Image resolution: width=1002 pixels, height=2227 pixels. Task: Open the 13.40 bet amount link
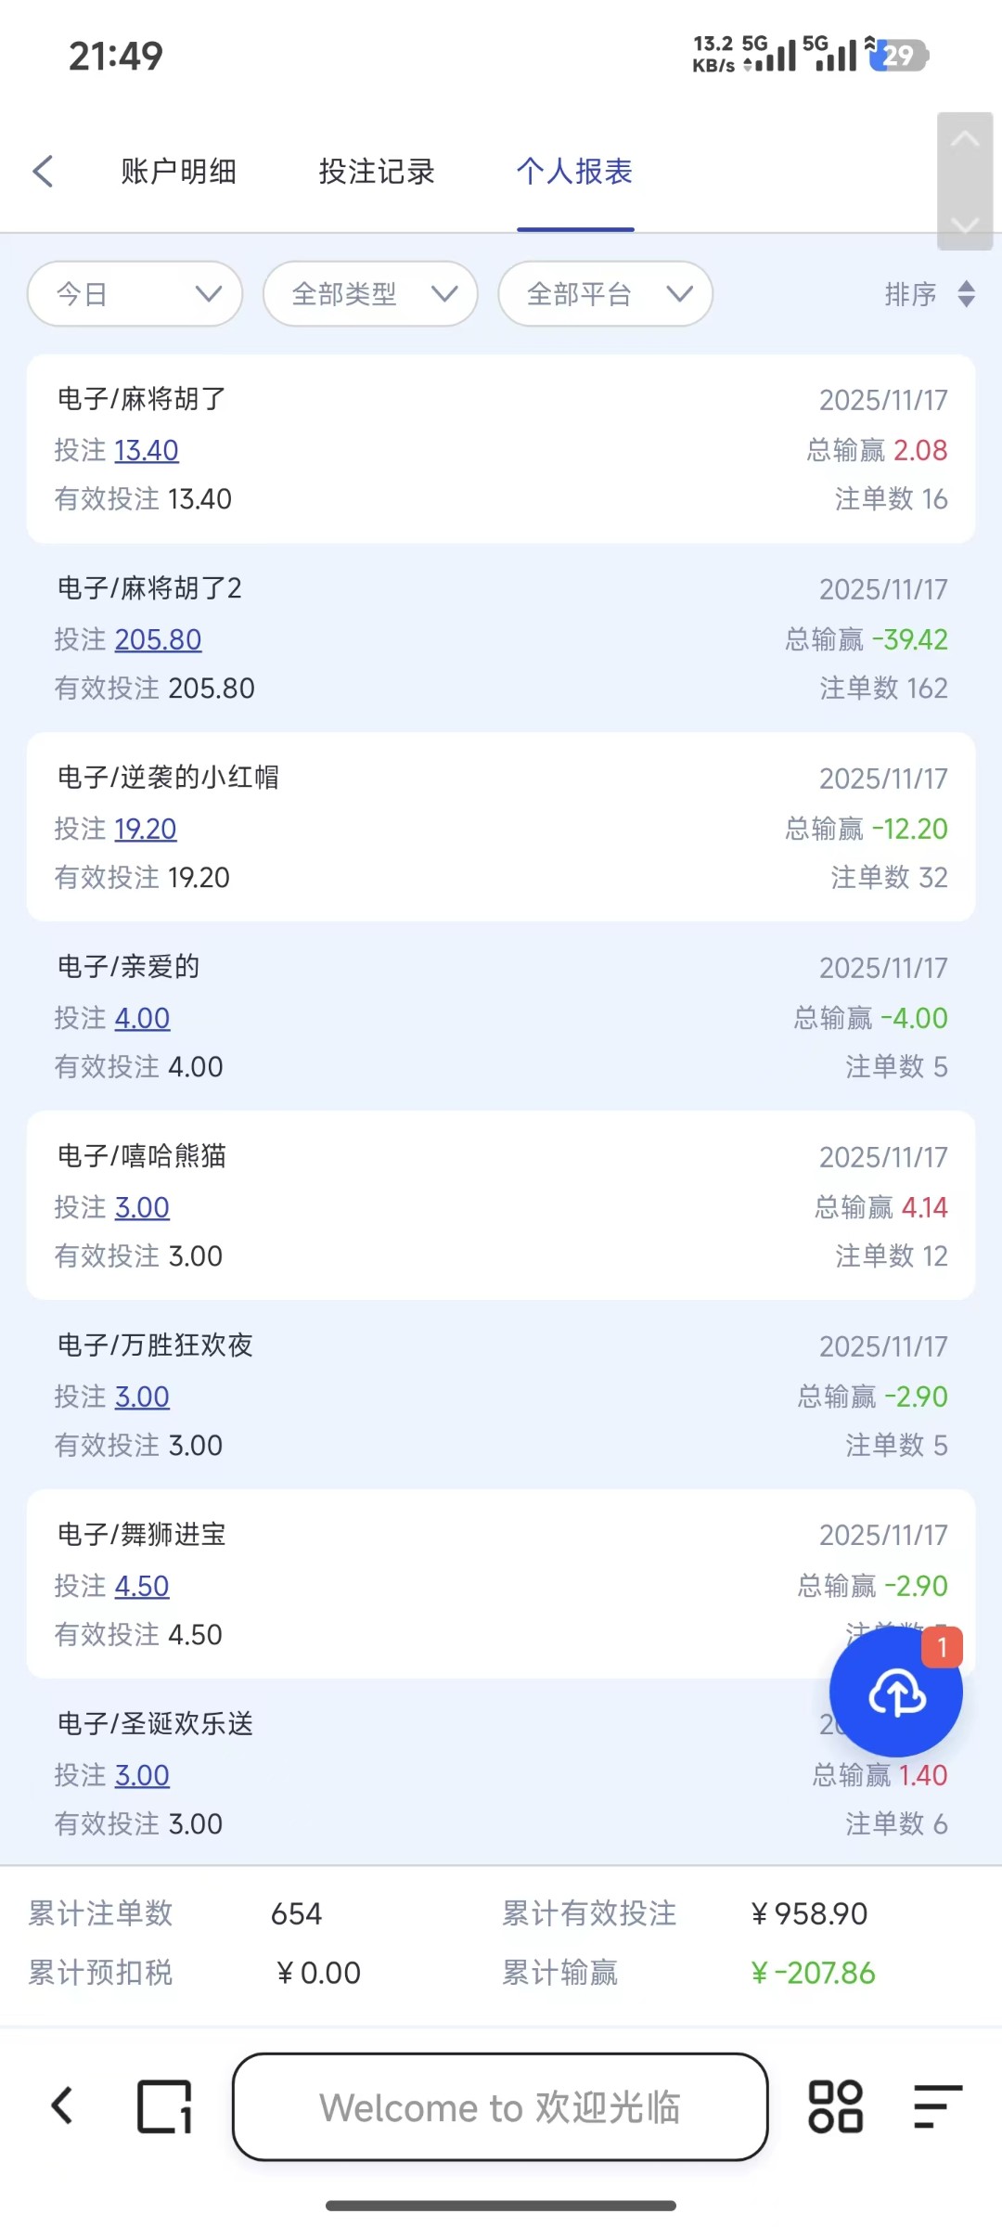[x=147, y=451]
